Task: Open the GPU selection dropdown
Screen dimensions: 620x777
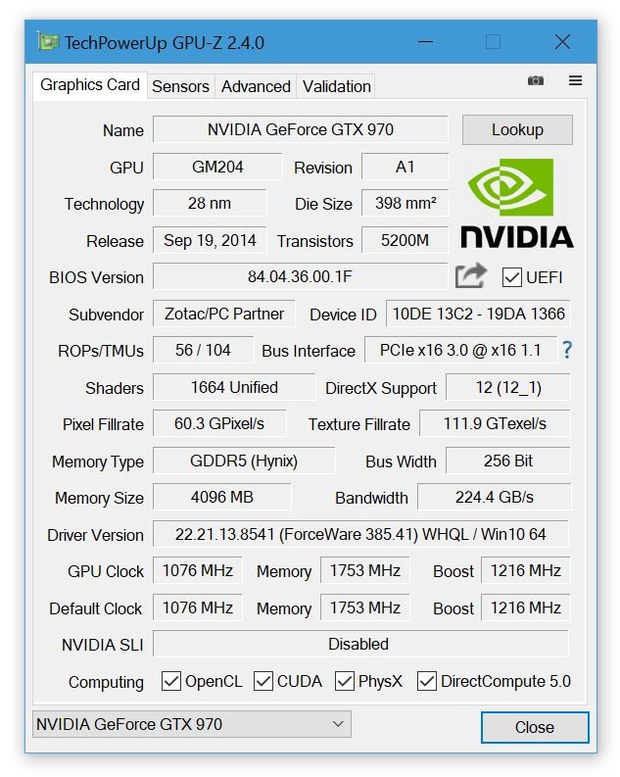Action: pyautogui.click(x=192, y=724)
